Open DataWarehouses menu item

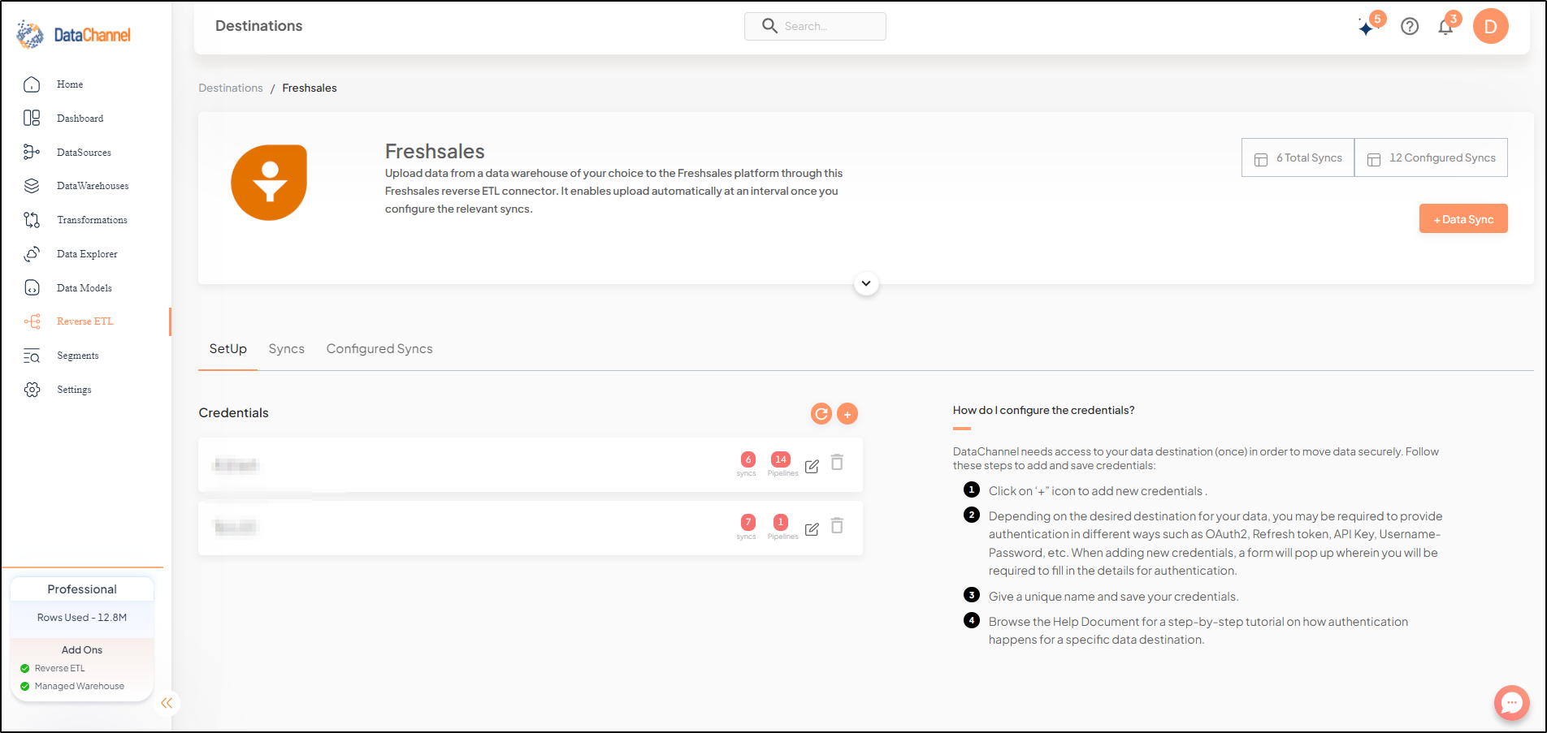tap(93, 186)
